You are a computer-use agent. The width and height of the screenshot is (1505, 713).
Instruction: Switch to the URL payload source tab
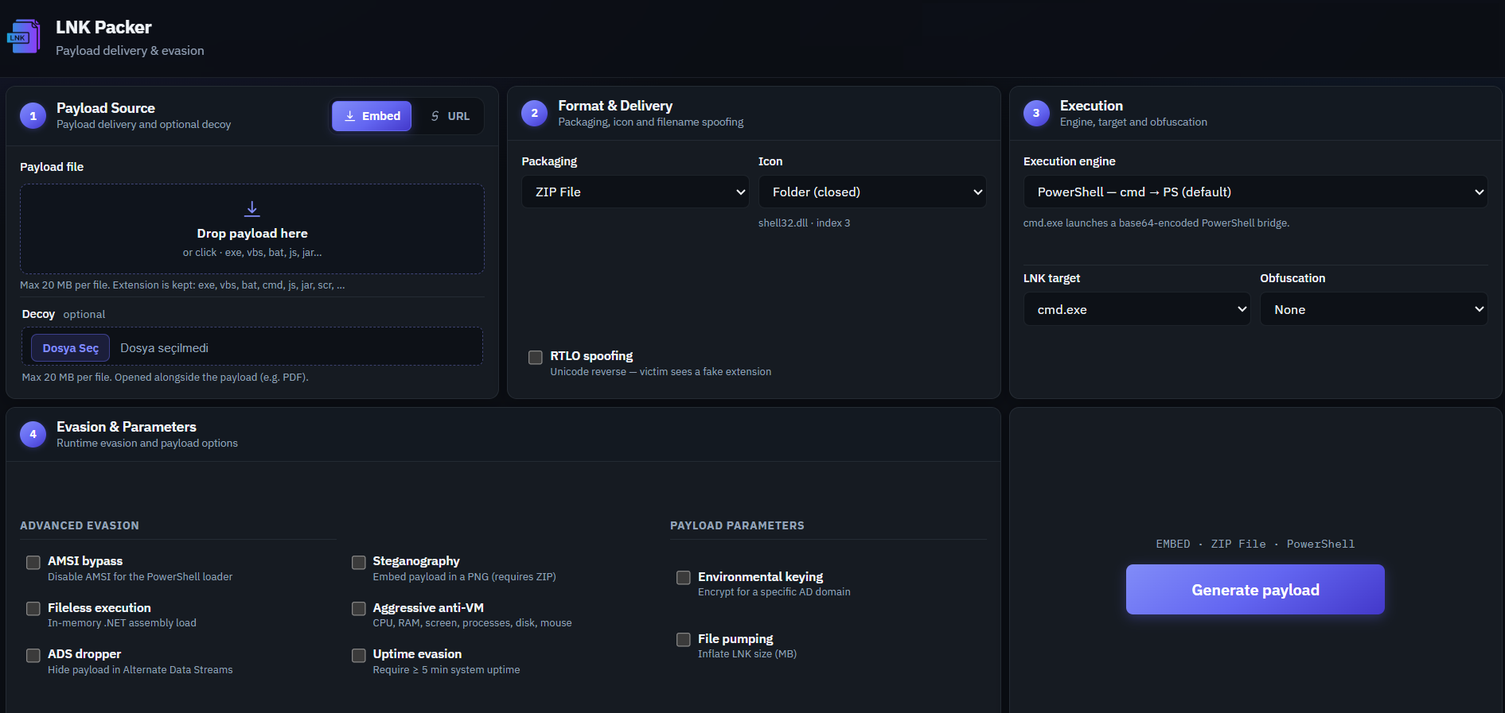[x=450, y=116]
